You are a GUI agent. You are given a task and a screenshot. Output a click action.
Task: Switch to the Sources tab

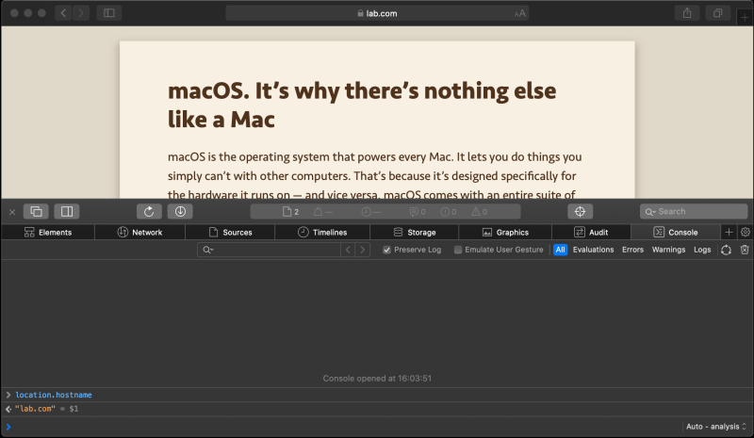[x=230, y=233]
